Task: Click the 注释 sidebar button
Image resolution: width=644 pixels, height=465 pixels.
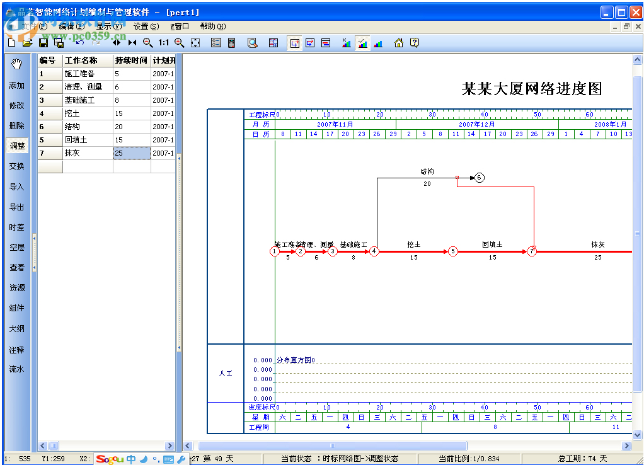Action: coord(17,350)
